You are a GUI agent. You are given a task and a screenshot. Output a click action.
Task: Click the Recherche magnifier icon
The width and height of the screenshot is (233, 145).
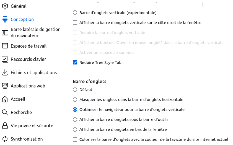pos(5,112)
